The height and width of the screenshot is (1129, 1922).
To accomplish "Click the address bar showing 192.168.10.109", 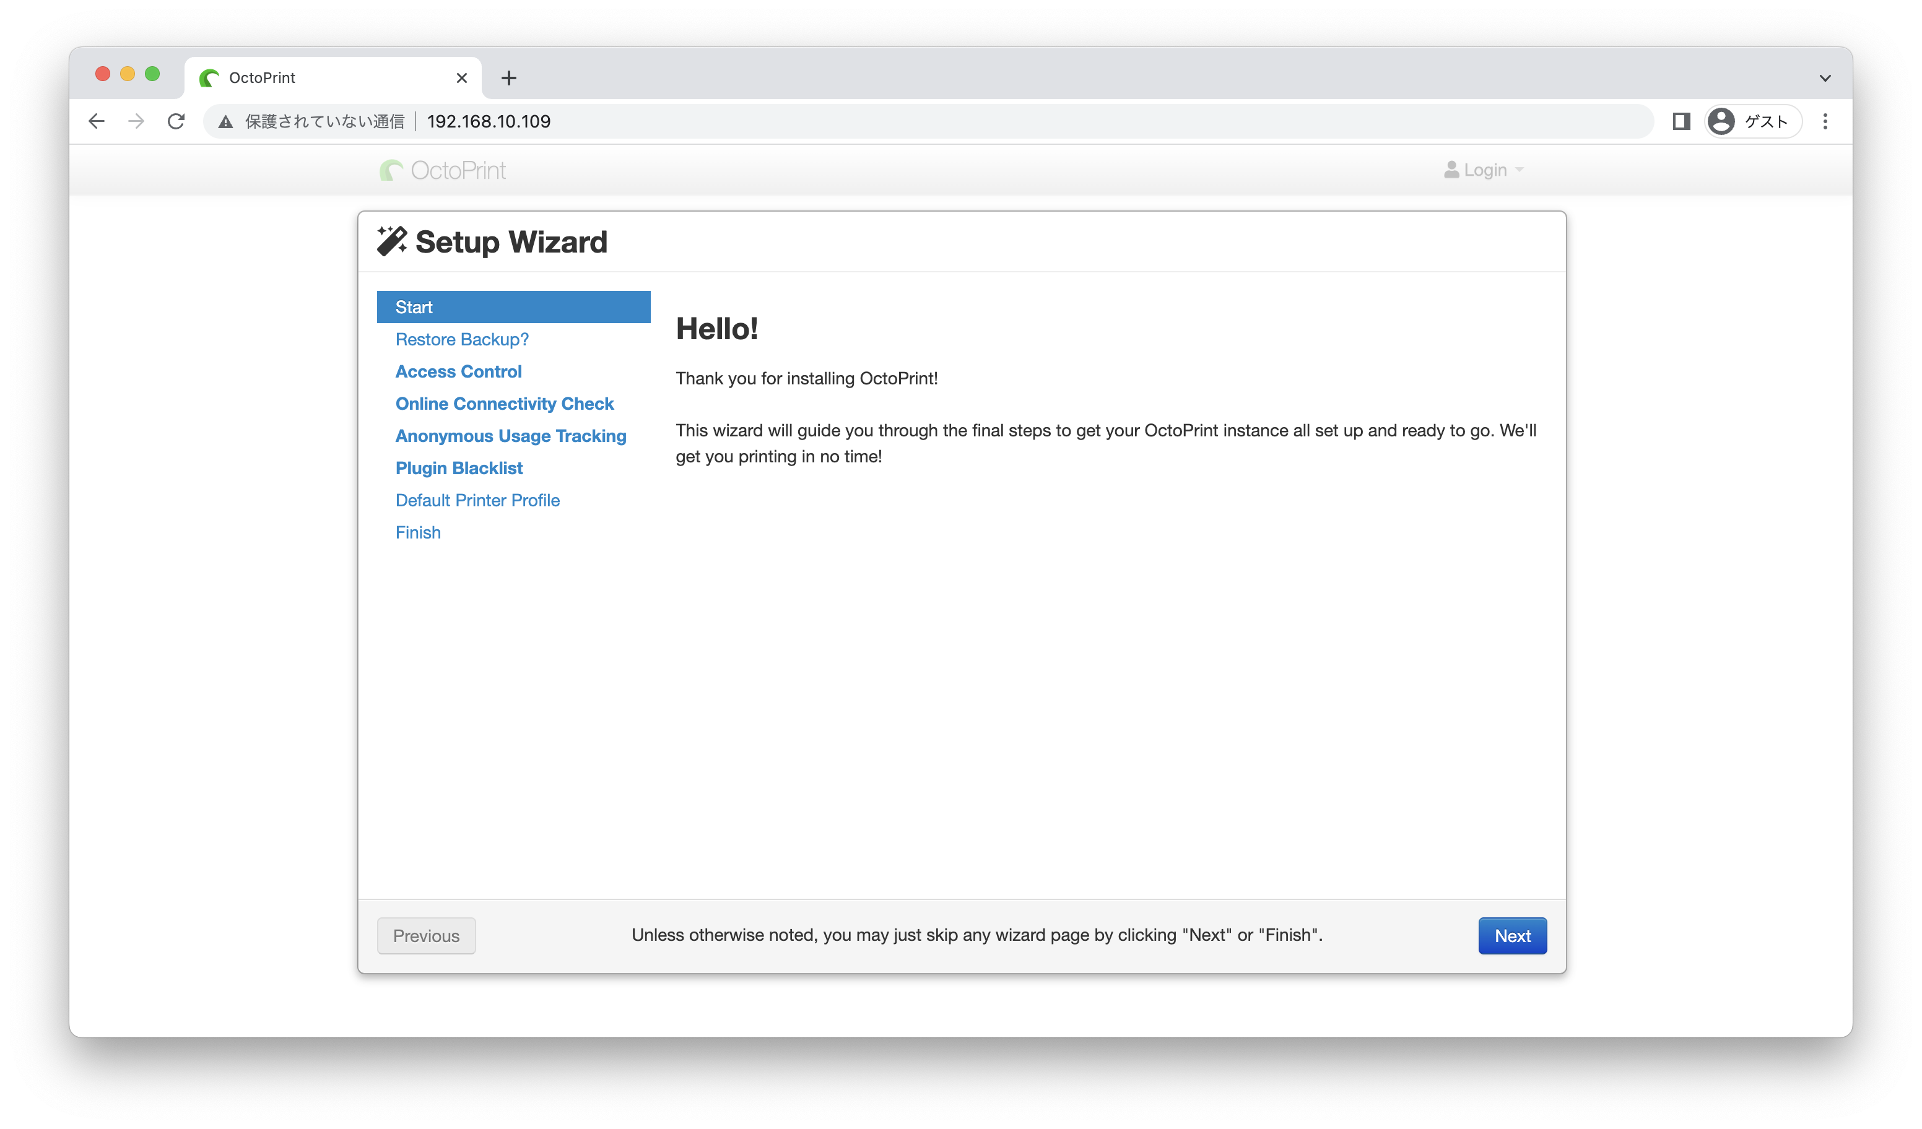I will [927, 121].
